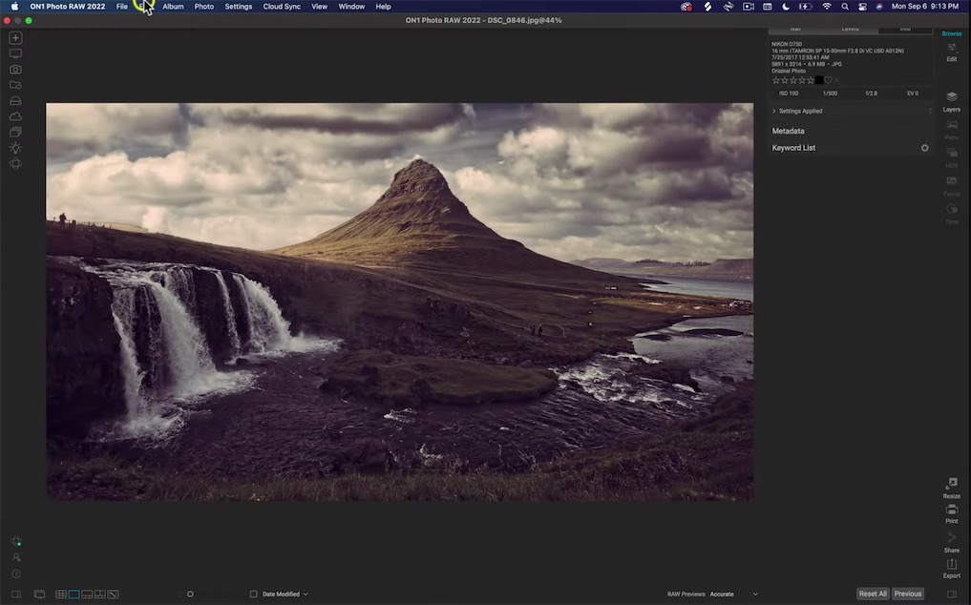Screen dimensions: 971x605
Task: Click the plus icon atop the left sidebar
Action: tap(15, 38)
